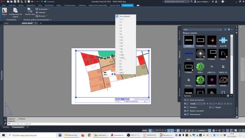Click the blocks palette vertical scrollbar

tap(232, 64)
